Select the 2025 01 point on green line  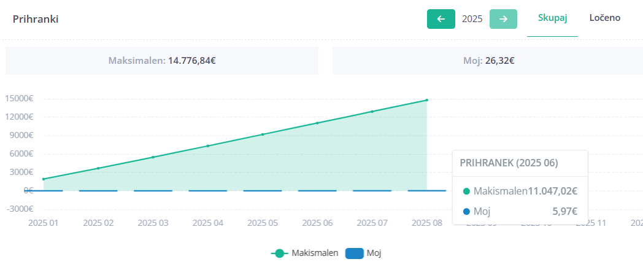[44, 179]
